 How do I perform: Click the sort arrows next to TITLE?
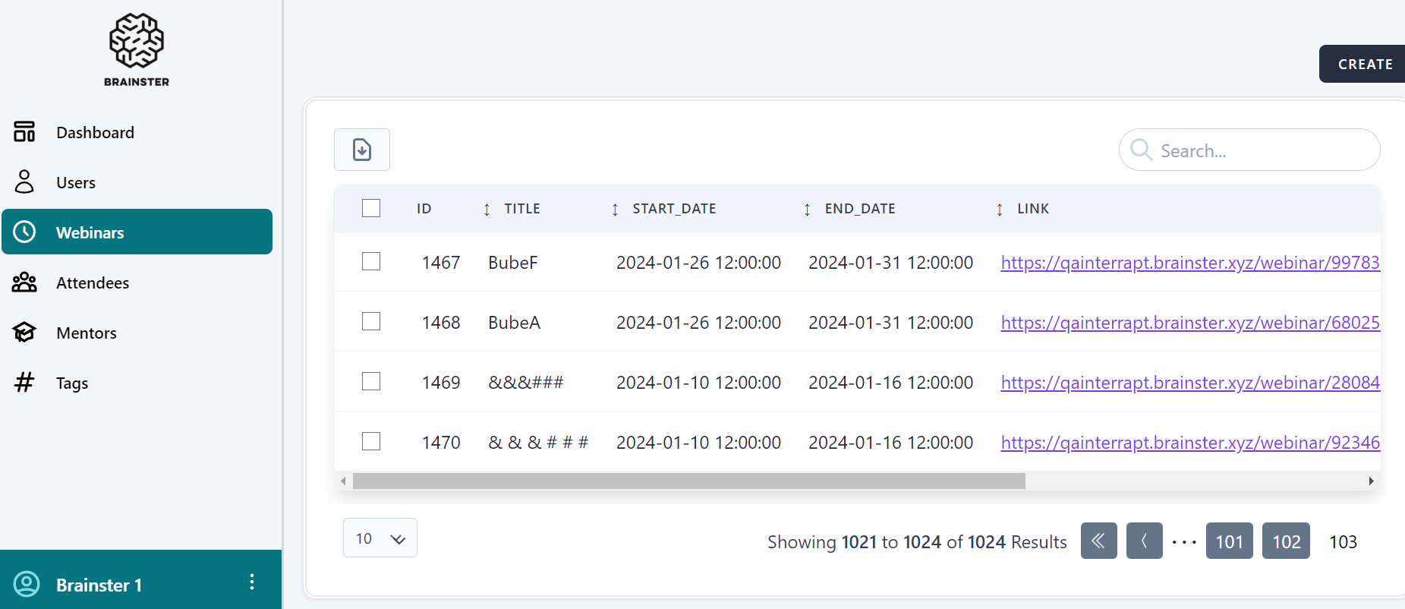pos(487,210)
